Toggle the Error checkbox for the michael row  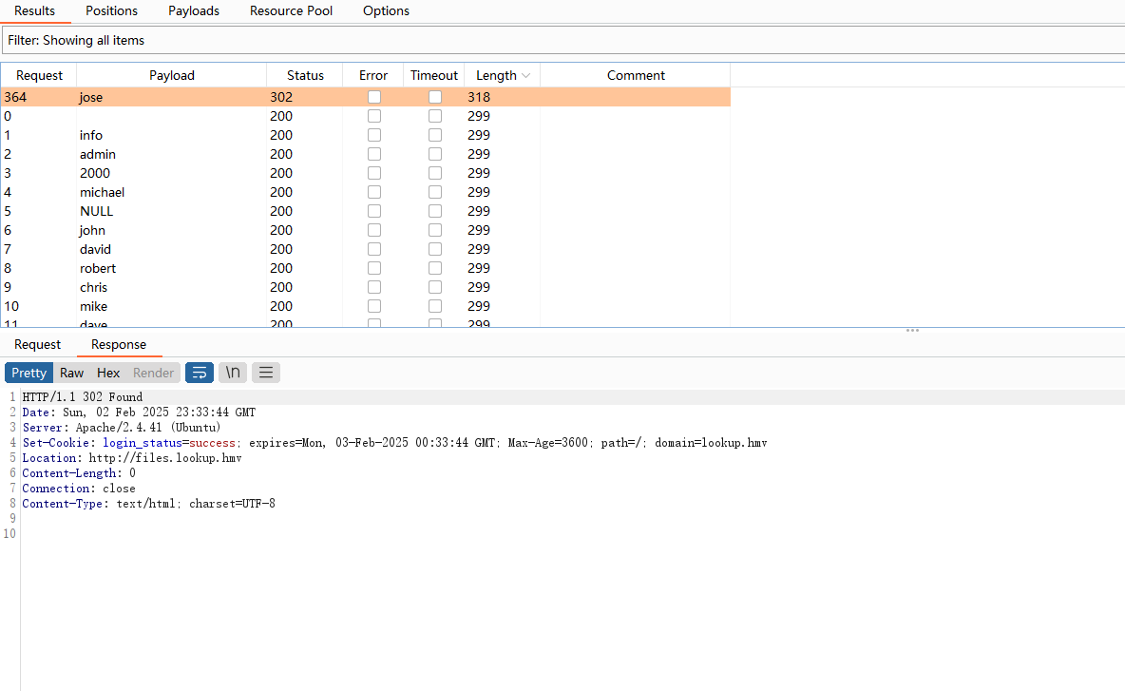[x=374, y=192]
